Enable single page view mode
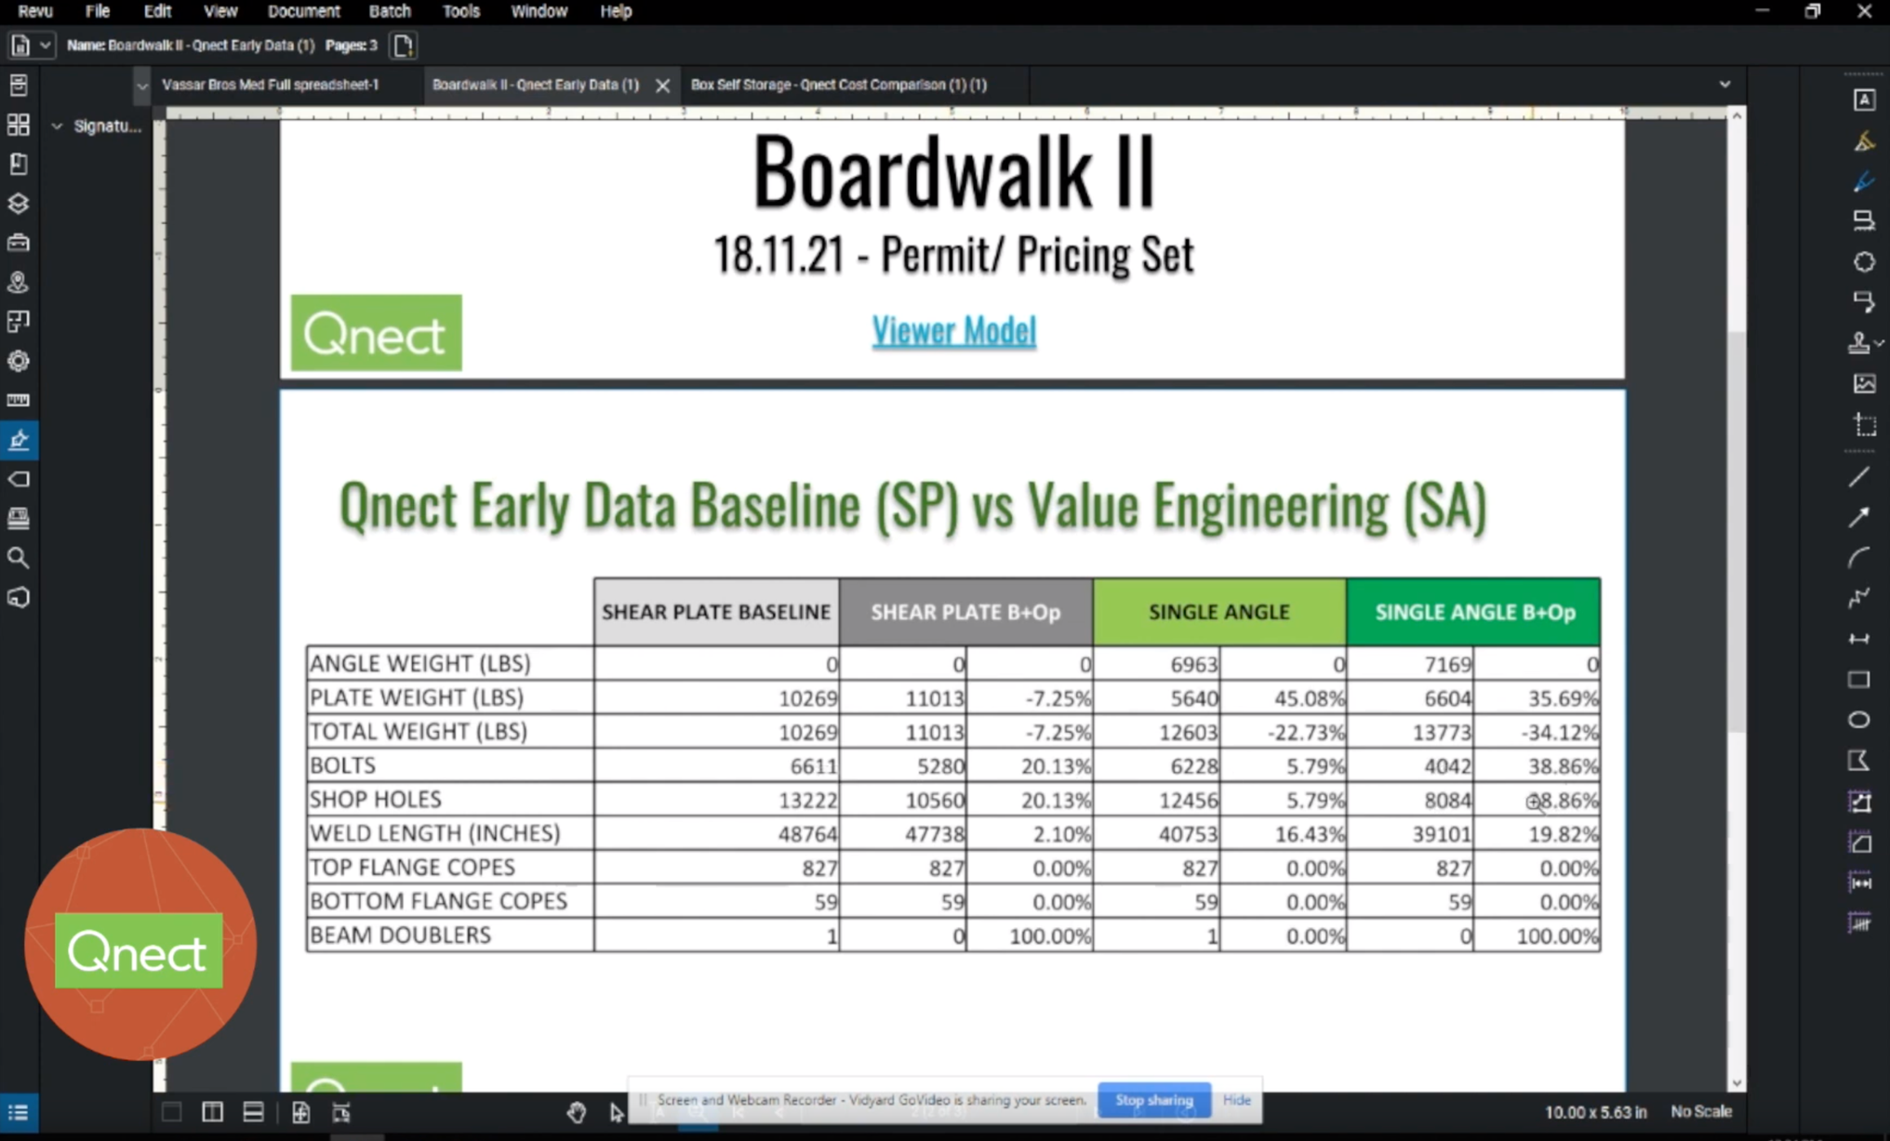This screenshot has height=1141, width=1890. point(172,1111)
